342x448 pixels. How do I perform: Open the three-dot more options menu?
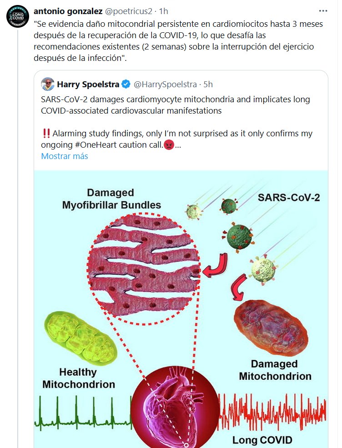click(323, 11)
